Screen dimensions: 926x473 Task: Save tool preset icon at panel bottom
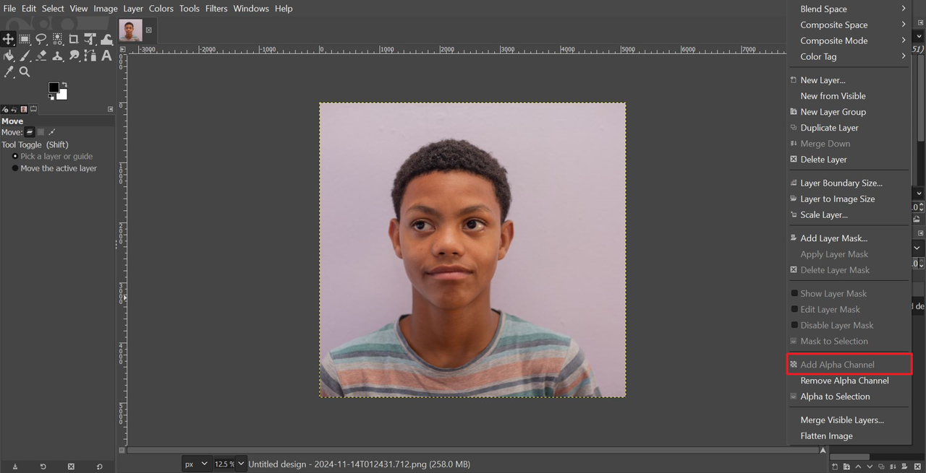15,467
